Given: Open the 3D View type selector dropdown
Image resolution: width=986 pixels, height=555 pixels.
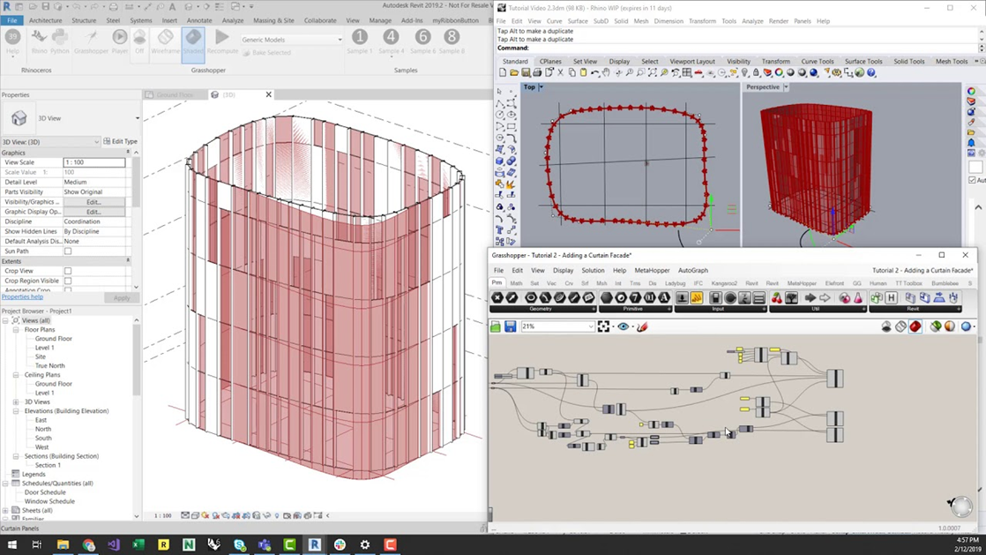Looking at the screenshot, I should click(137, 118).
